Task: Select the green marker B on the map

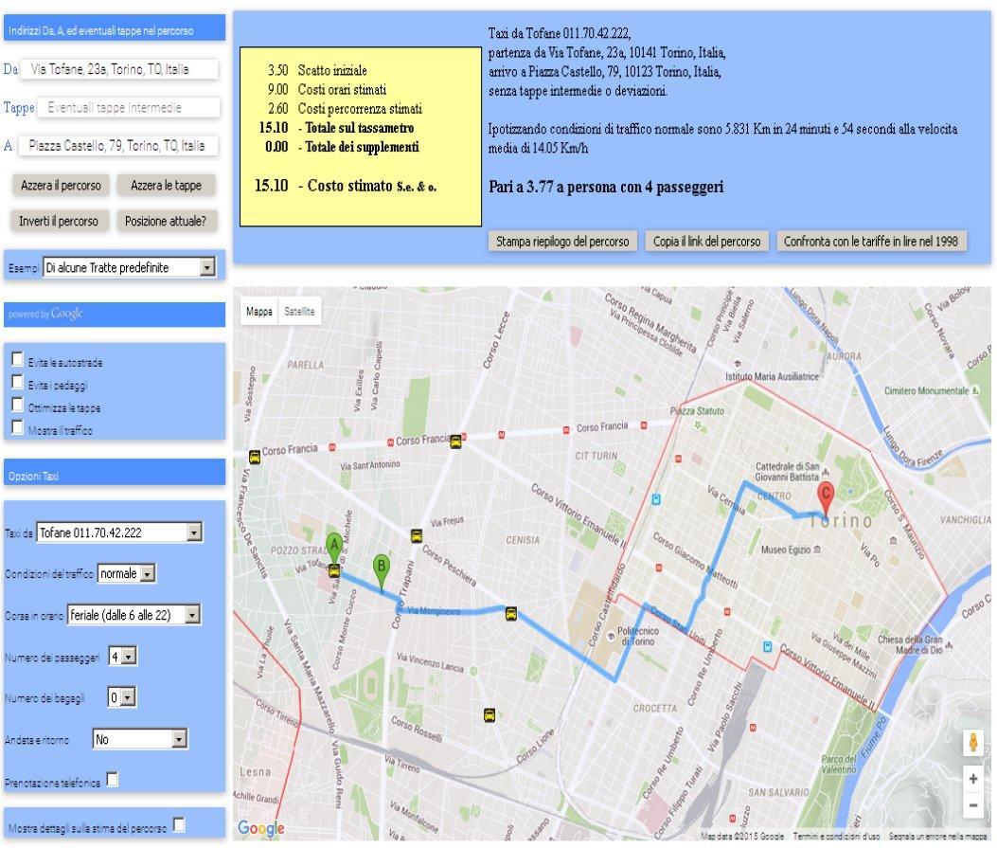Action: pyautogui.click(x=382, y=564)
